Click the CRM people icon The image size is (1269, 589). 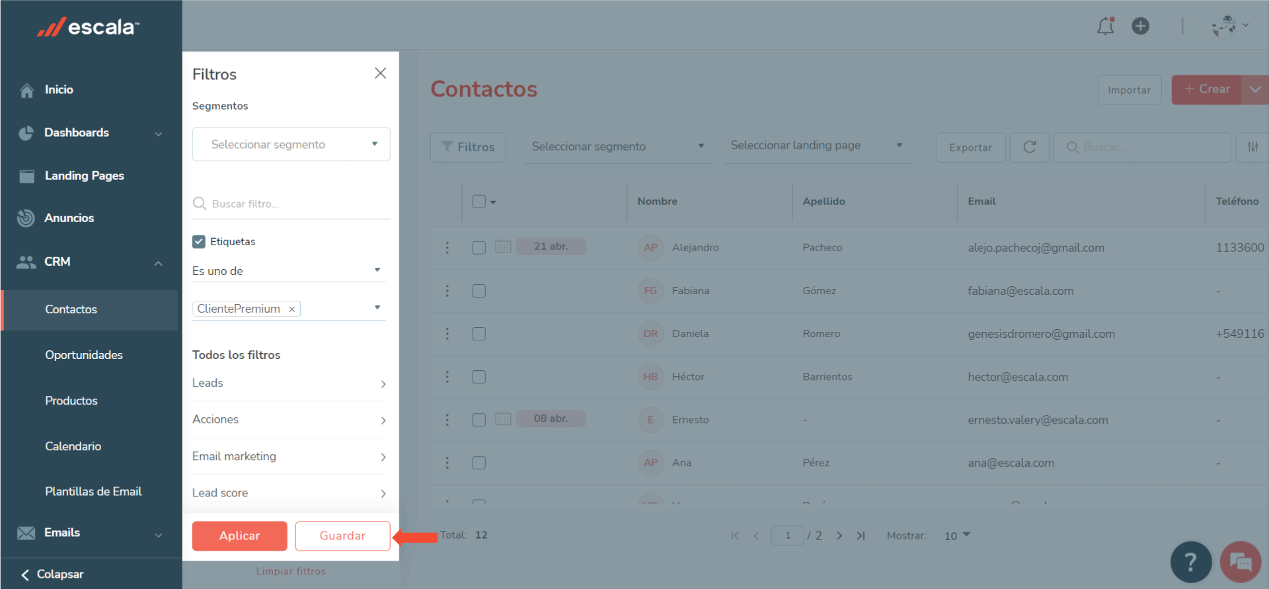click(26, 262)
